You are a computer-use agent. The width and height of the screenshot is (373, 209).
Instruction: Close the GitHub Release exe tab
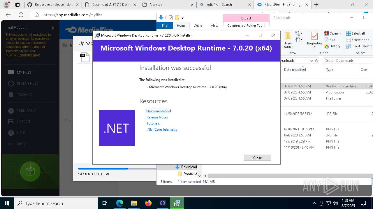[77, 5]
